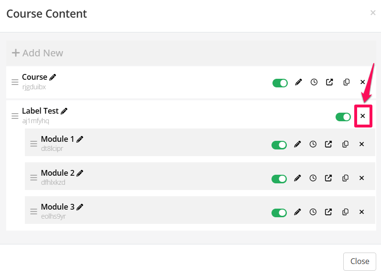The height and width of the screenshot is (275, 381).
Task: Edit Module 3 with right-side pencil icon
Action: [297, 212]
